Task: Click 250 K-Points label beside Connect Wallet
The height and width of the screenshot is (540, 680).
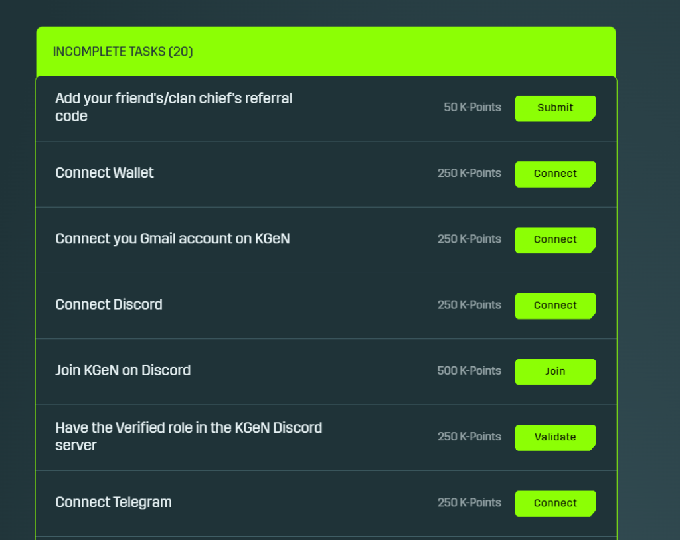Action: point(469,173)
